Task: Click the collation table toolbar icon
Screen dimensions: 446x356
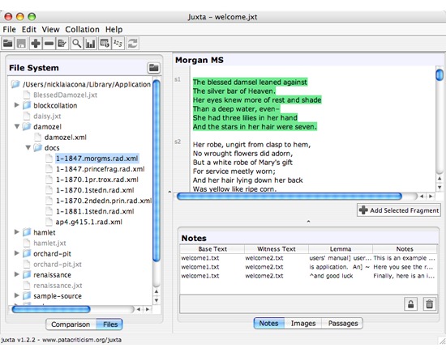Action: click(x=105, y=44)
